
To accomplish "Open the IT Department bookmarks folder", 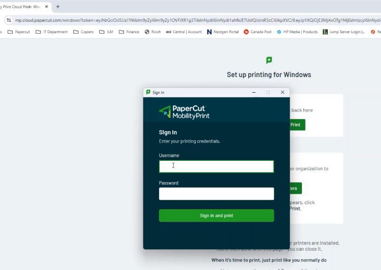I will pyautogui.click(x=52, y=32).
